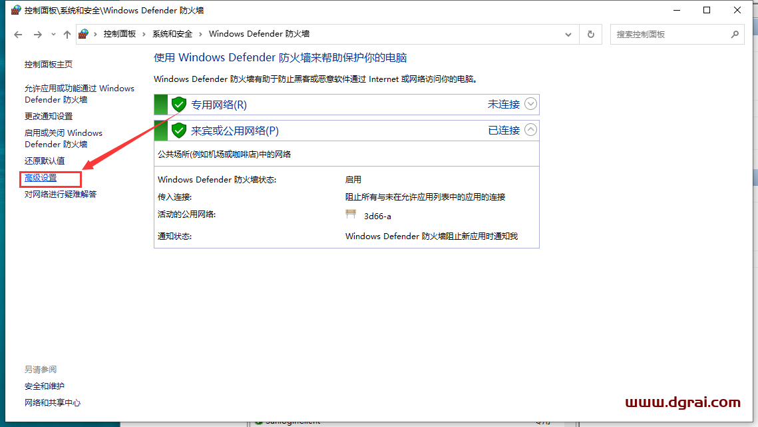The image size is (758, 427).
Task: Click the green shield beside 专用网络
Action: (179, 105)
